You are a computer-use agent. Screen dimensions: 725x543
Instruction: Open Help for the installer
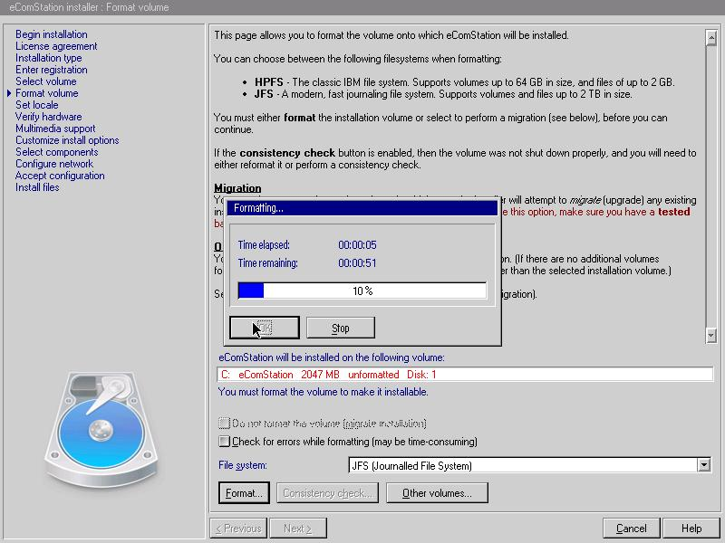coord(691,529)
